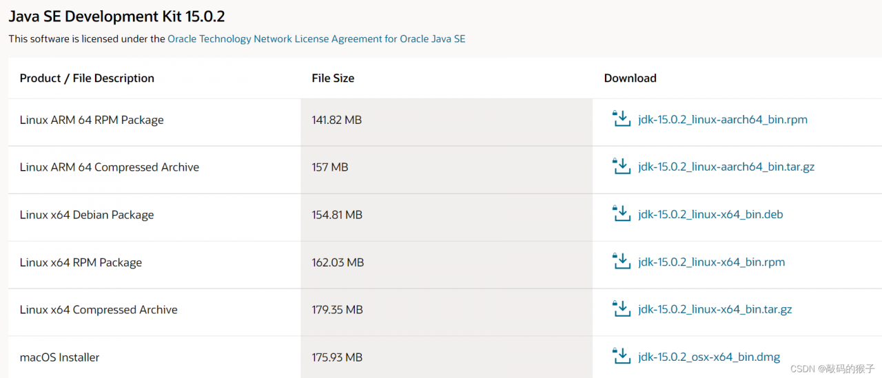Download jdk-15.0.2_linux-aarch64_bin.rpm file link
882x378 pixels.
[x=722, y=120]
